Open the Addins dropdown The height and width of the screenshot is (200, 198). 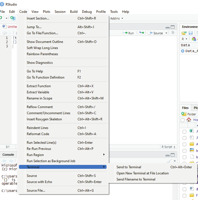click(x=116, y=19)
